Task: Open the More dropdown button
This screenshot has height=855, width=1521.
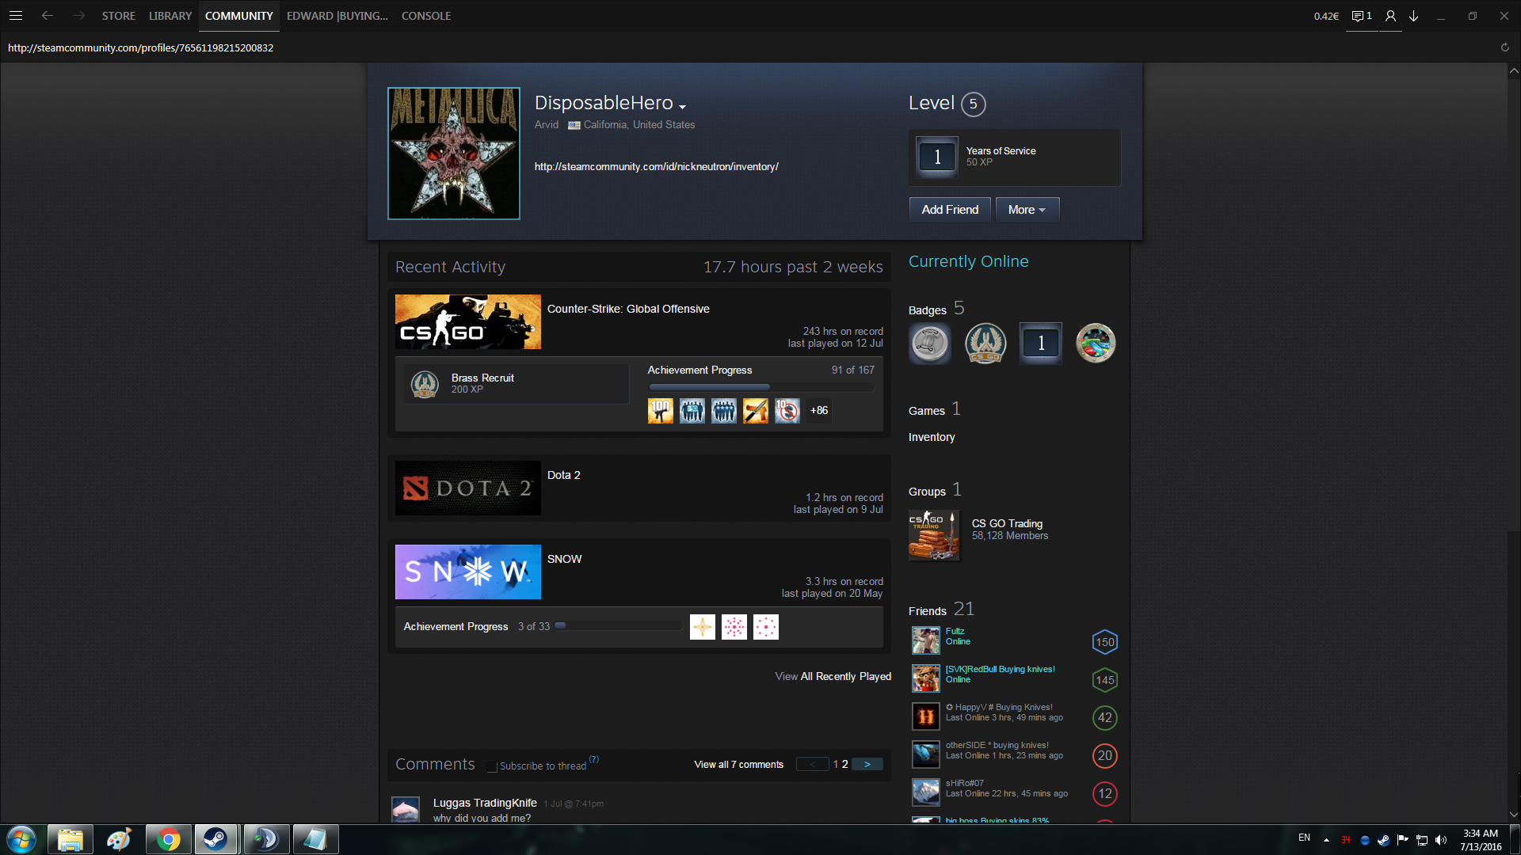Action: (1027, 210)
